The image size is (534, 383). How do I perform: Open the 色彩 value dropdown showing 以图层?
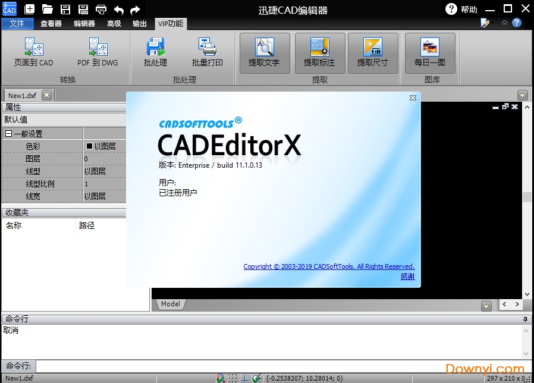tap(105, 146)
